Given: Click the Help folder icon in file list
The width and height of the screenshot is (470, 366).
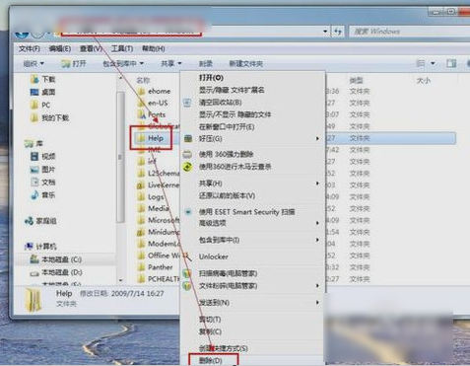Looking at the screenshot, I should coord(141,138).
